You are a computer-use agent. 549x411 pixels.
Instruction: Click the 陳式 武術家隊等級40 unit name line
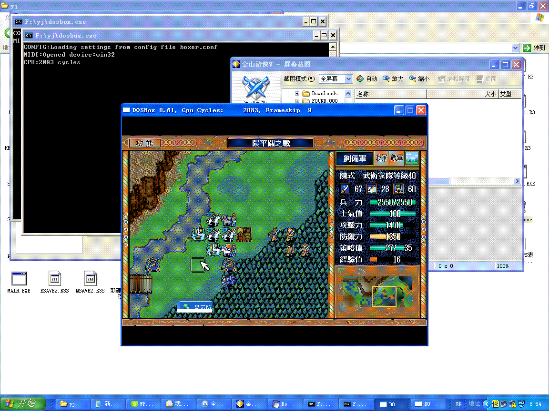click(378, 176)
